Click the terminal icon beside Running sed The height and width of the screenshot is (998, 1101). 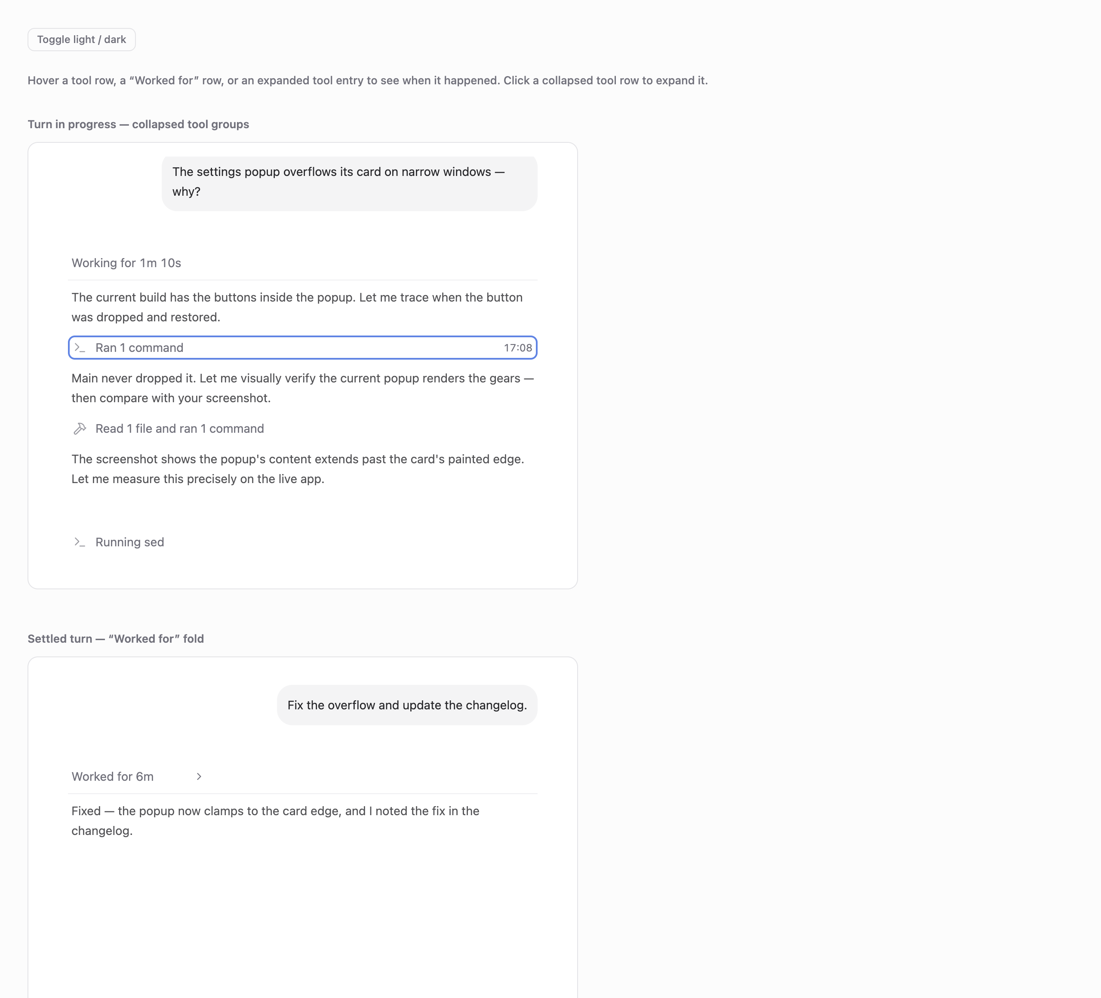click(x=80, y=542)
